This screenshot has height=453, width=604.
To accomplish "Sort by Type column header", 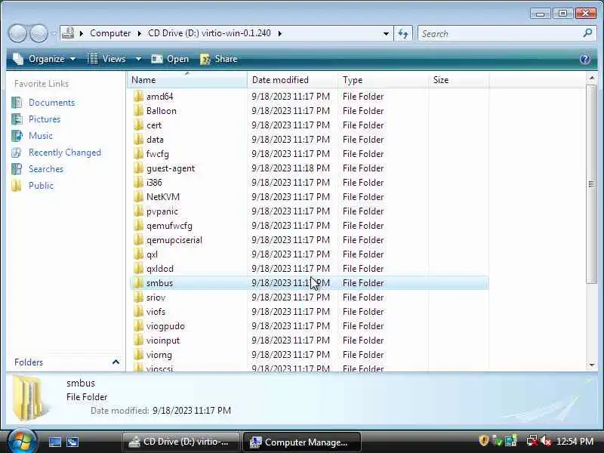I will [x=383, y=80].
